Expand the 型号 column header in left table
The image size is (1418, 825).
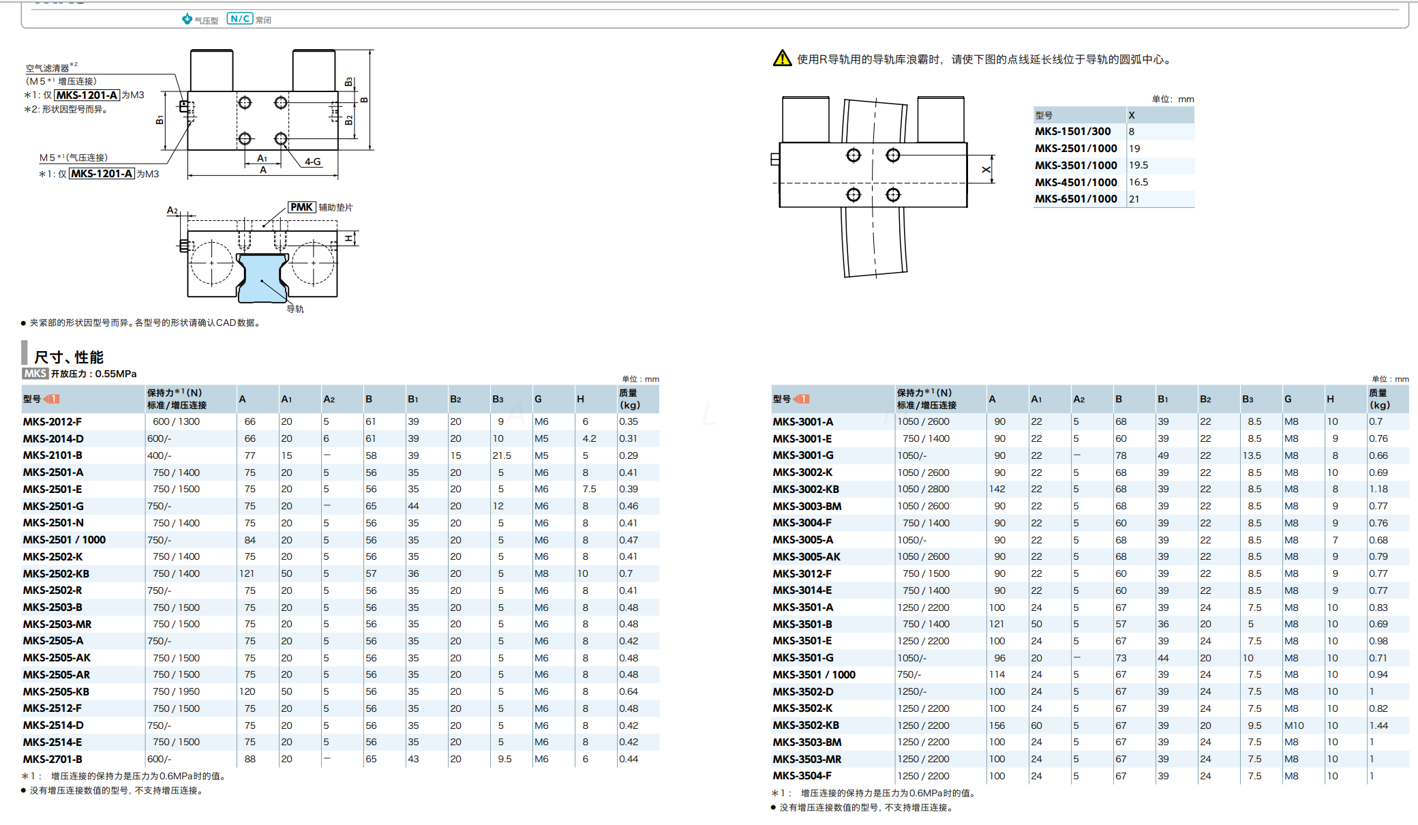(37, 399)
